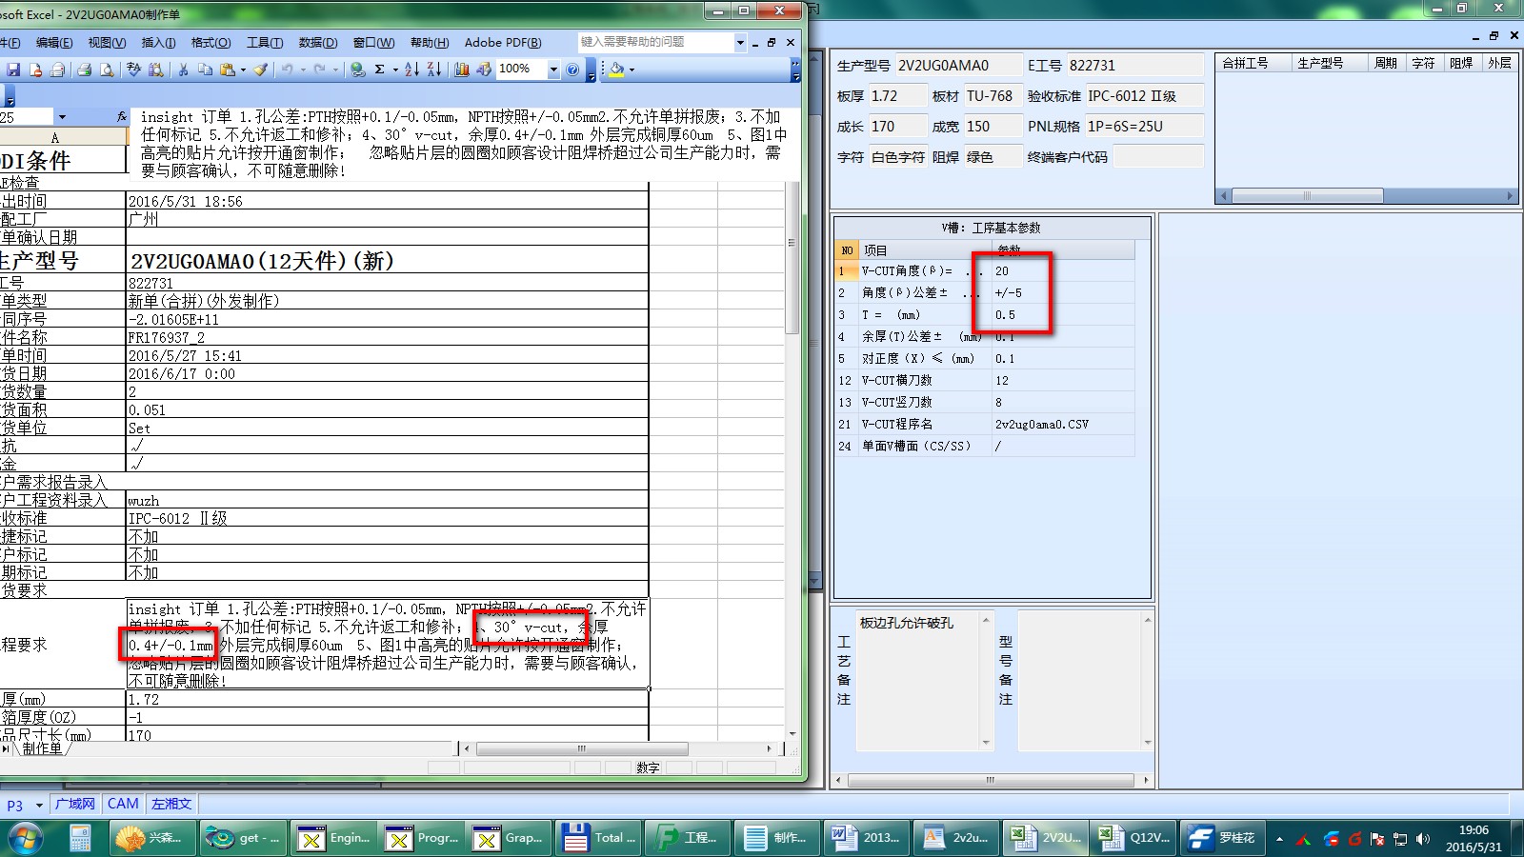Click the Name Box cell reference field
The image size is (1524, 857).
click(x=27, y=117)
